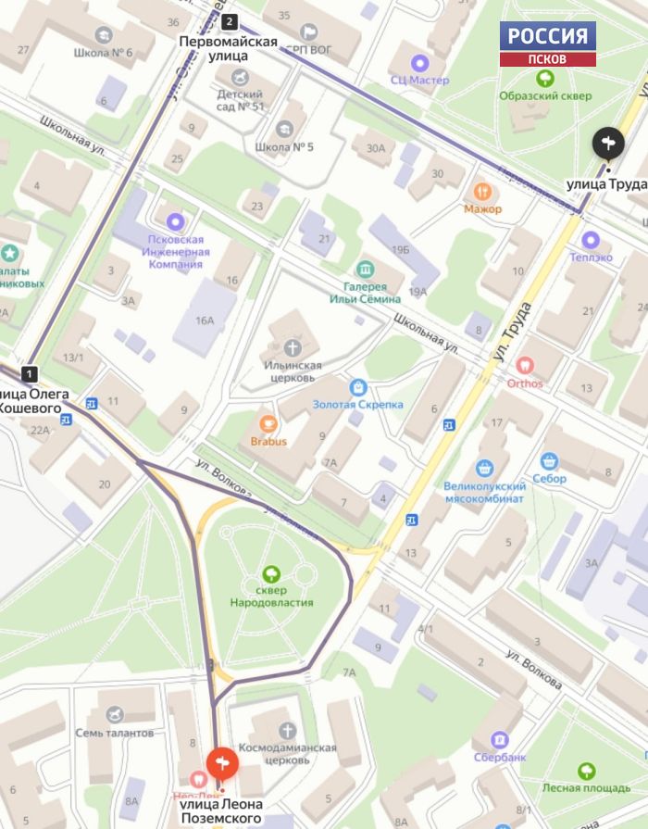The image size is (648, 829).
Task: Select waypoint 2 at Первомайская улица
Action: click(229, 21)
